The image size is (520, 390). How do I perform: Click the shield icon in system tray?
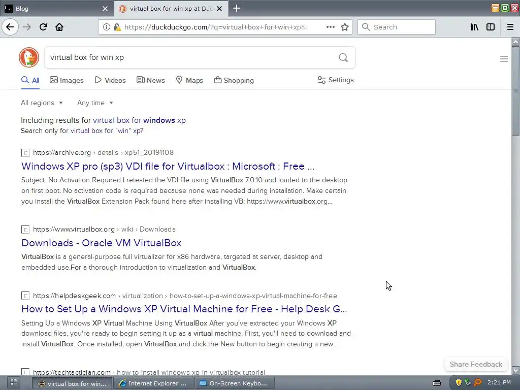click(459, 382)
